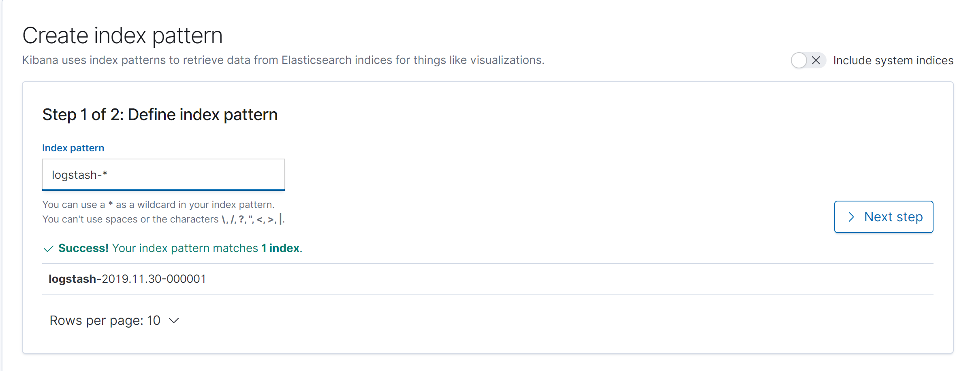Viewport: 972px width, 371px height.
Task: Click the 'Include system indices' label text
Action: point(893,60)
